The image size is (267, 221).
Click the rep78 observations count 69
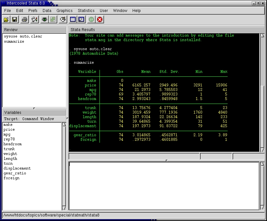coord(121,94)
